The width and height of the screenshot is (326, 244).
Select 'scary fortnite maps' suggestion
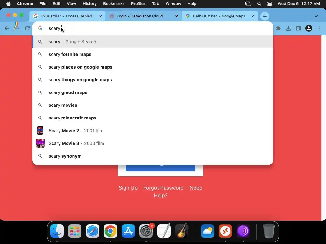click(x=152, y=54)
